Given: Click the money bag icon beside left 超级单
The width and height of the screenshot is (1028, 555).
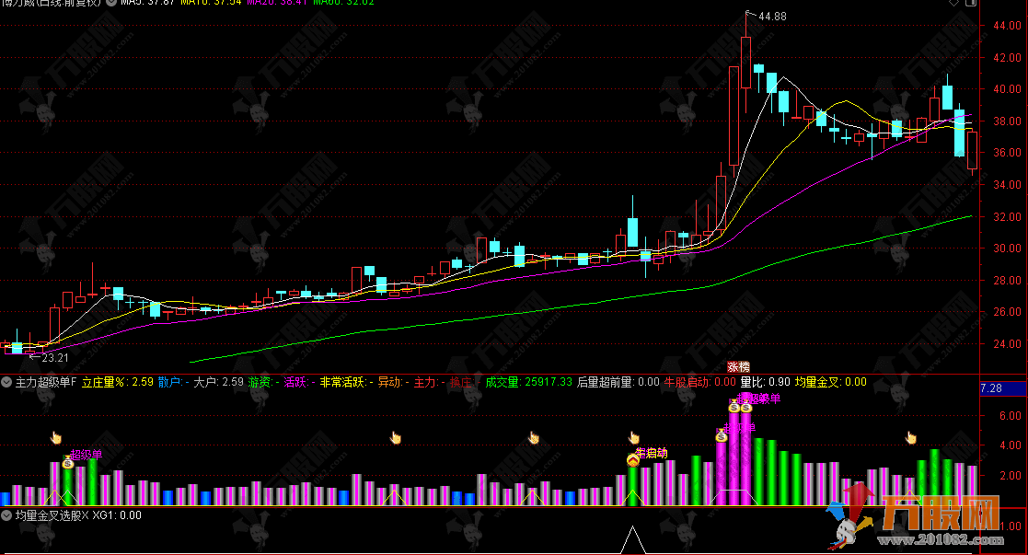Looking at the screenshot, I should point(68,463).
